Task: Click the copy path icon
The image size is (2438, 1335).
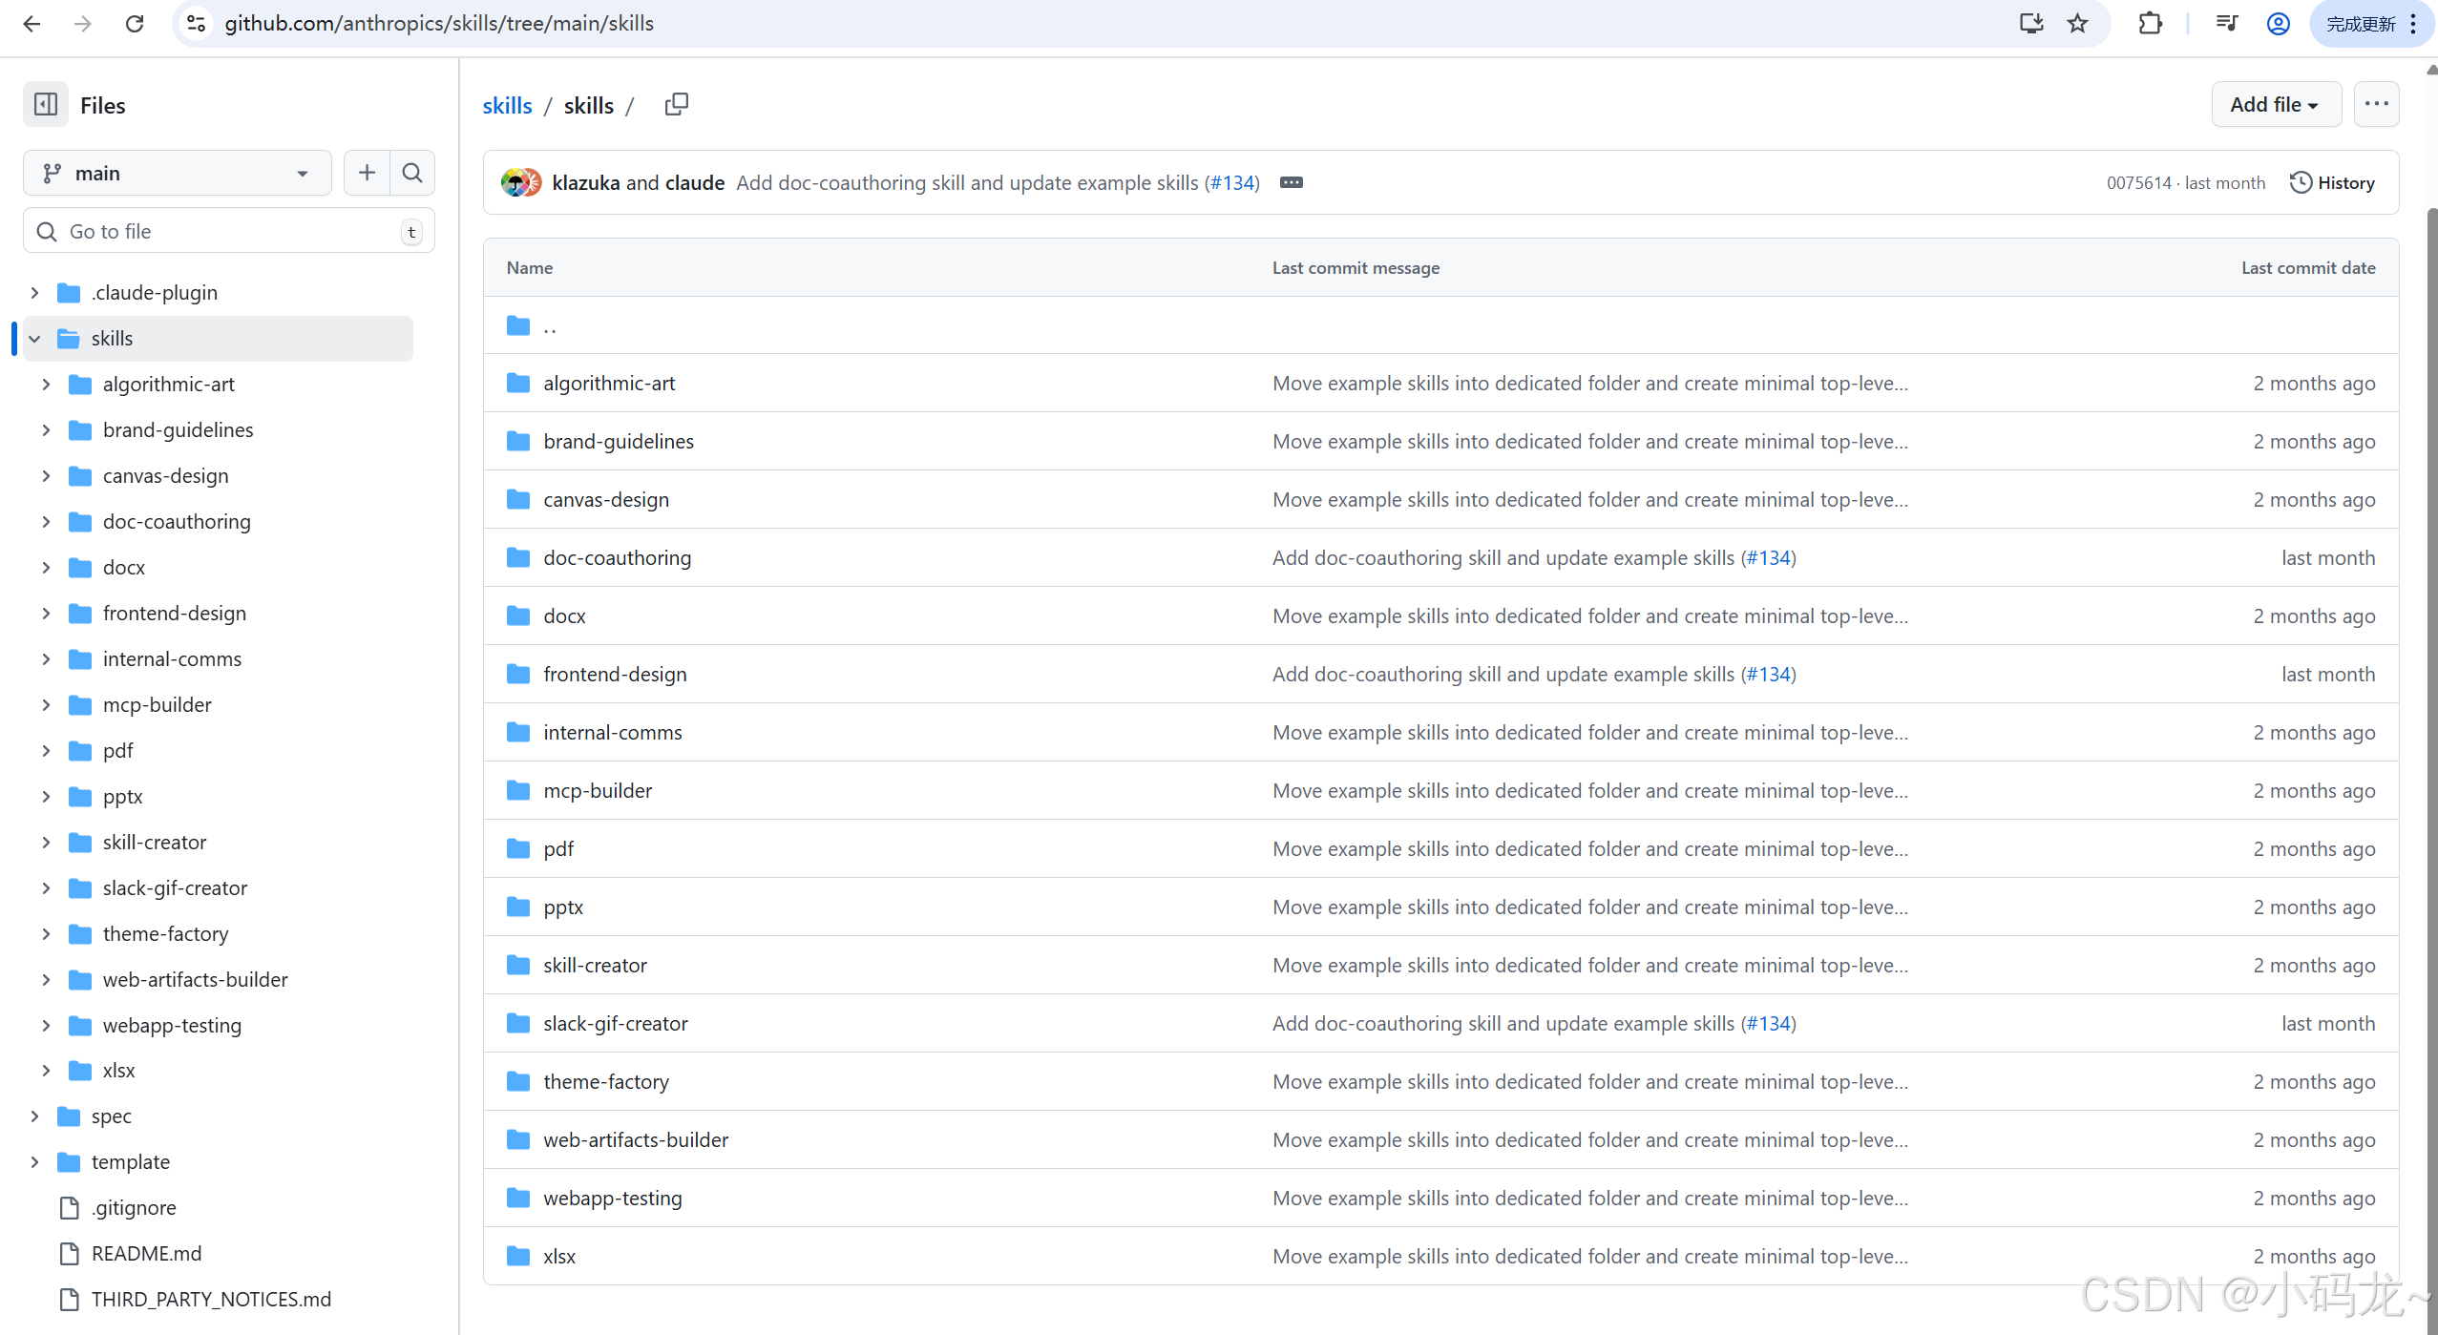Action: (676, 105)
